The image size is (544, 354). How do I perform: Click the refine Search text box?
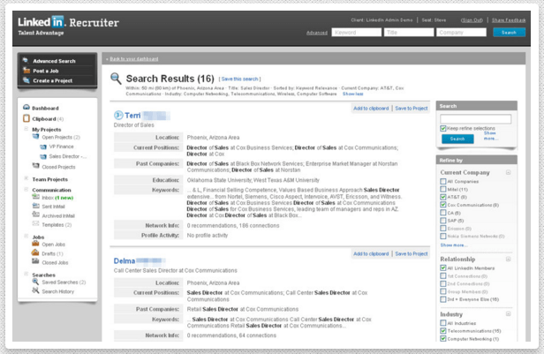pos(476,119)
